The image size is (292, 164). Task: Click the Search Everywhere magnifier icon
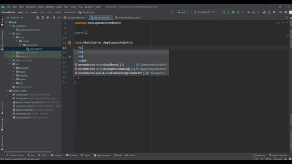pyautogui.click(x=281, y=12)
